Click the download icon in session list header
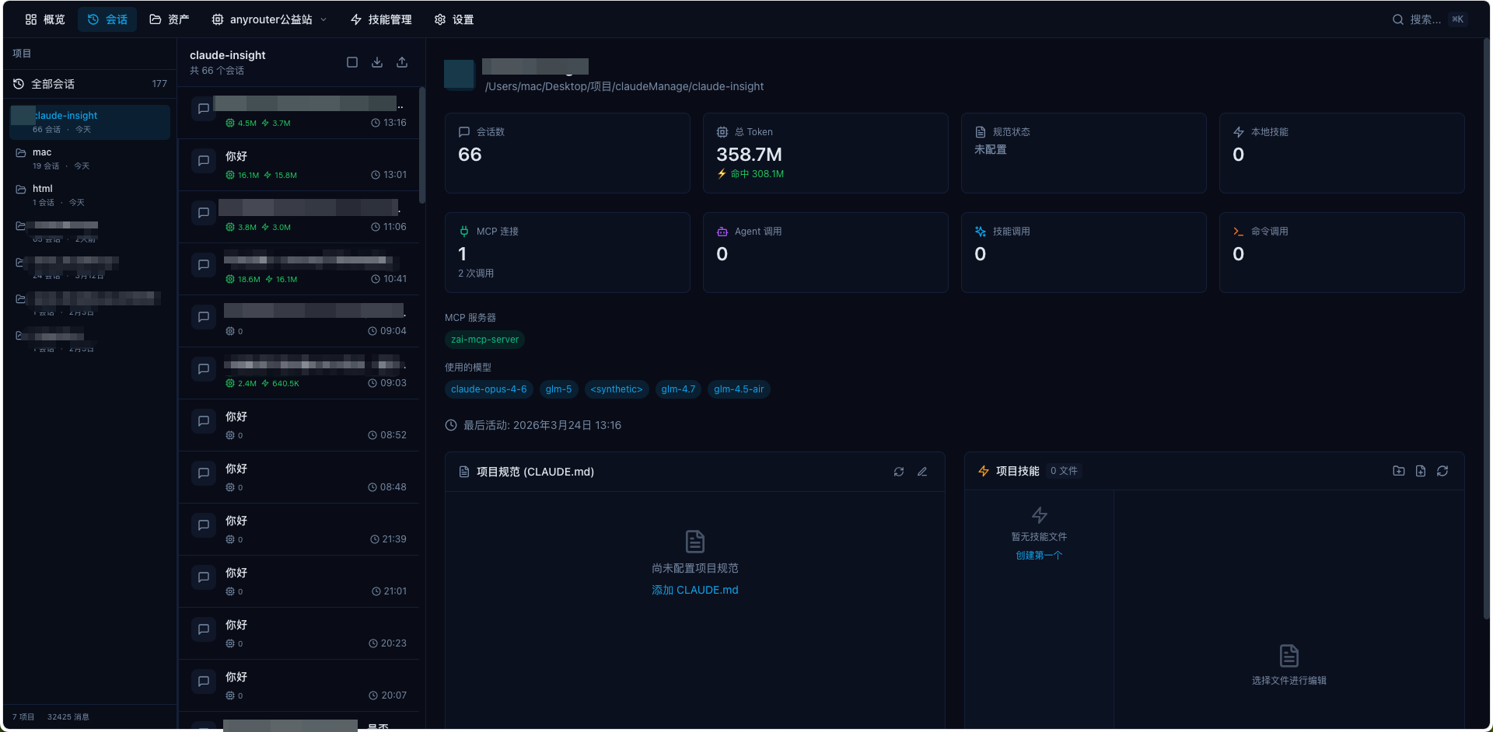Screen dimensions: 1493x732 pos(377,62)
